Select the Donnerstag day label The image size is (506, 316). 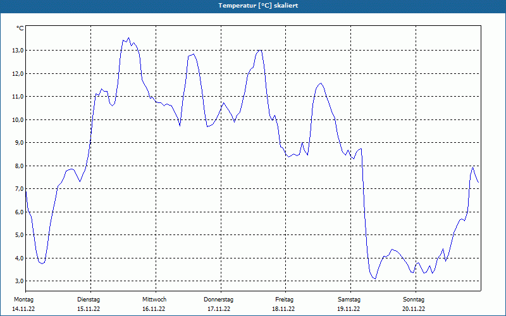(x=218, y=300)
